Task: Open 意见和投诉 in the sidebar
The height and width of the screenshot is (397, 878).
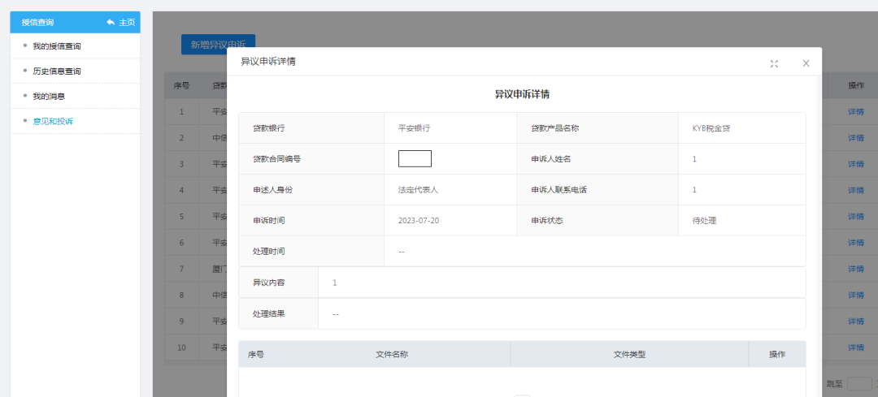Action: tap(53, 121)
